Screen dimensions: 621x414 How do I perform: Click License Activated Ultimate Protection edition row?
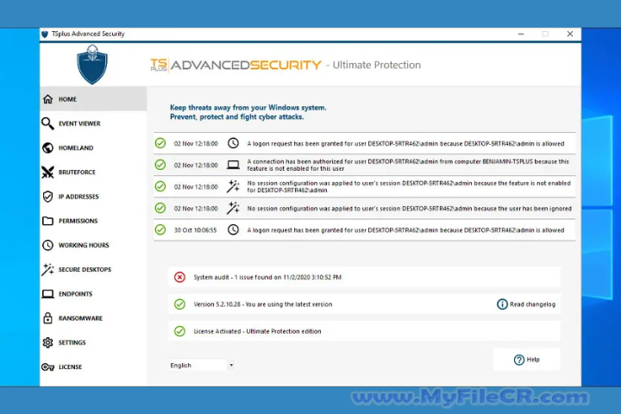[x=364, y=331]
